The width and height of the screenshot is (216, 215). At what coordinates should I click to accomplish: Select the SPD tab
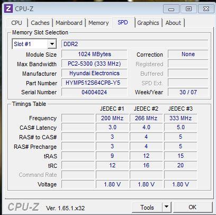coord(123,22)
